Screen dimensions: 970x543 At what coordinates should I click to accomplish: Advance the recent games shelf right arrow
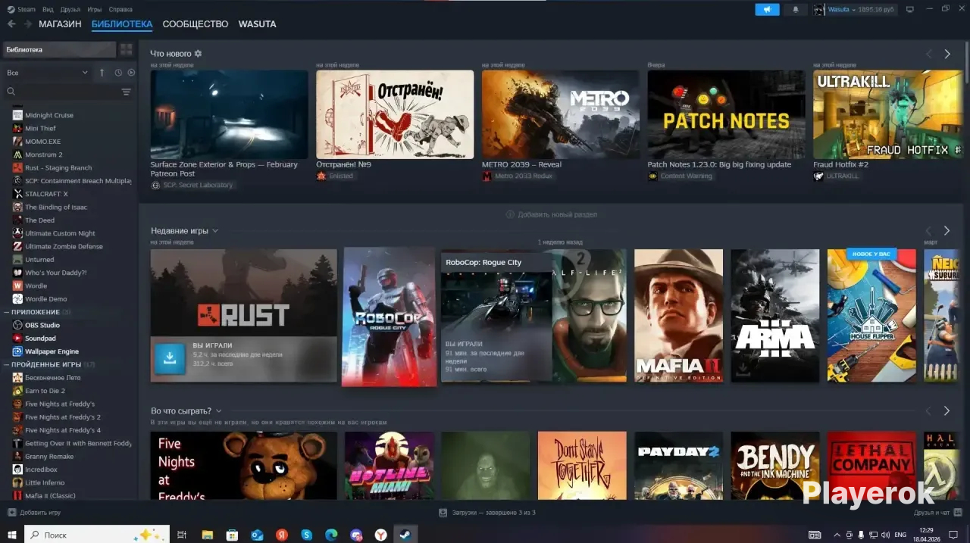pyautogui.click(x=947, y=230)
